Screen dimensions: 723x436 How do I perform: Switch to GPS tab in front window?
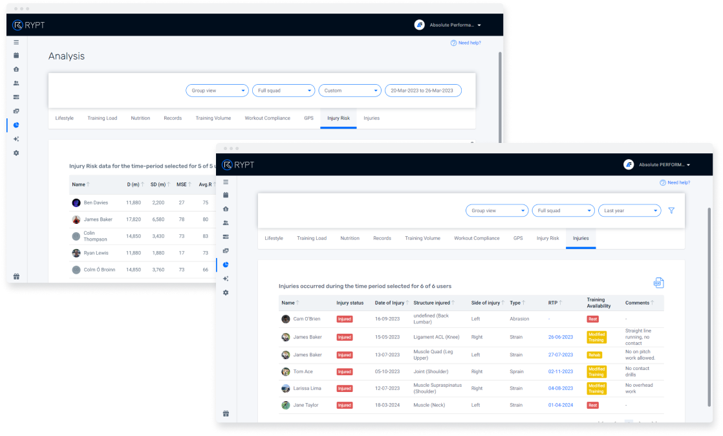coord(518,238)
